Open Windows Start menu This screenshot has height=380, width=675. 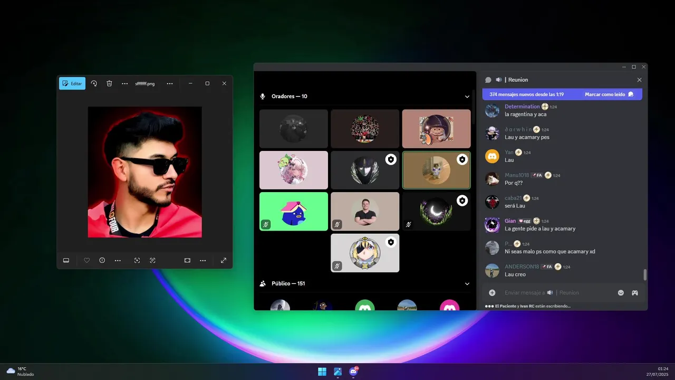[322, 372]
